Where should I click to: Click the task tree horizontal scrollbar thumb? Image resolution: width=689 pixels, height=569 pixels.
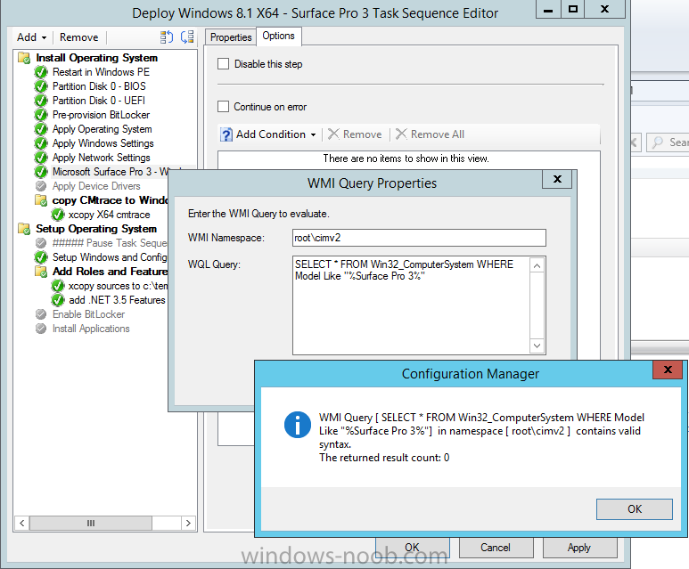(91, 523)
